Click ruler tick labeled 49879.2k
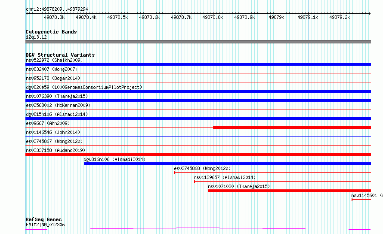The image size is (383, 234). 340,17
